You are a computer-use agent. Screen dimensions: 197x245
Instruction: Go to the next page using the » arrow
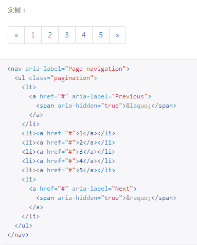117,35
